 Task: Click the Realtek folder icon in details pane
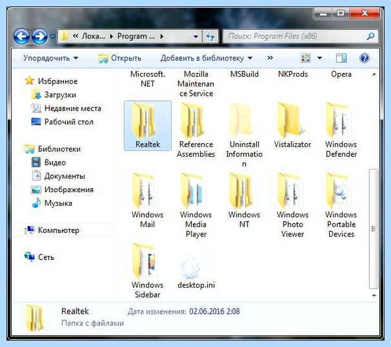tap(35, 318)
